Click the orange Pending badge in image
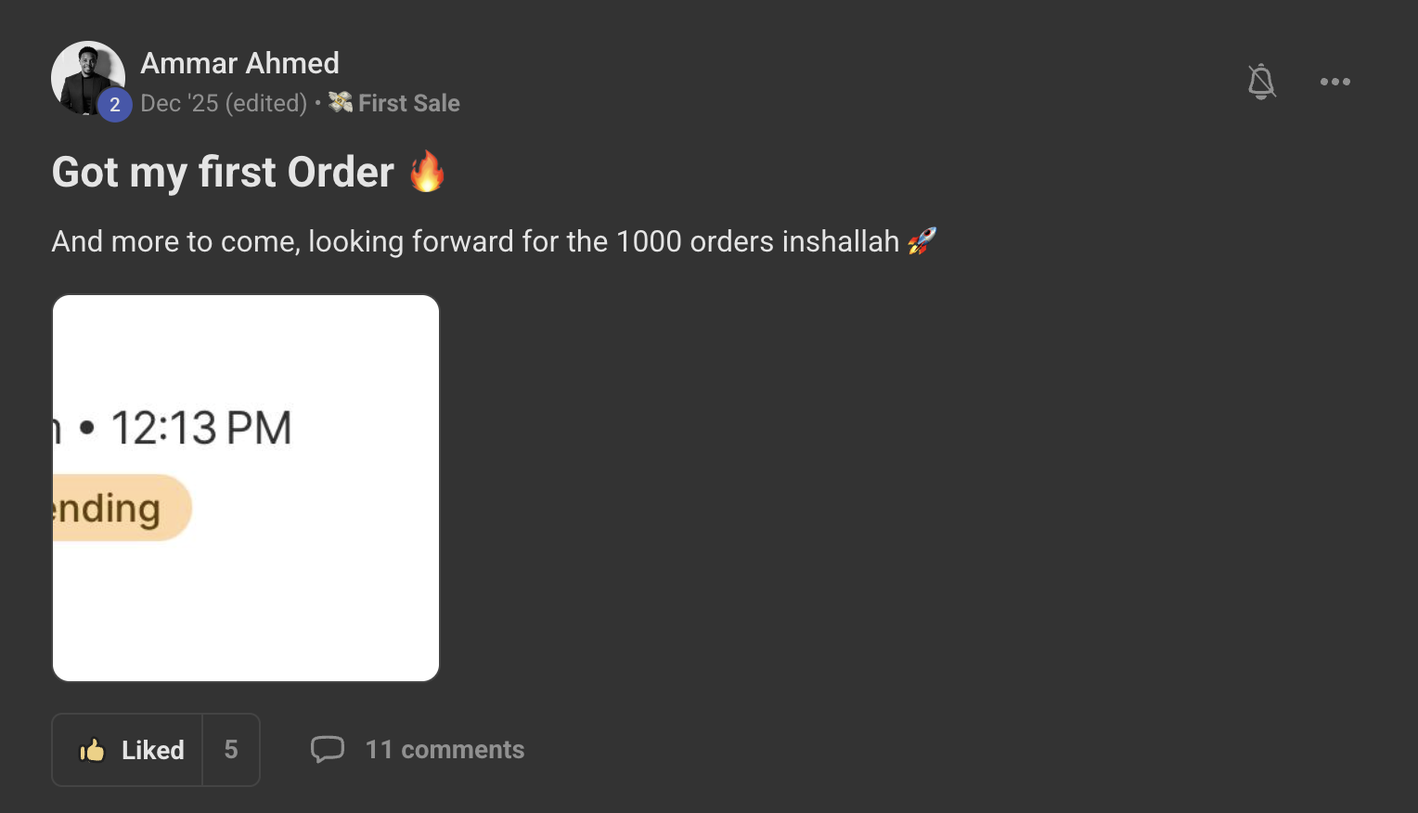Screen dimensions: 1418x813 click(x=121, y=508)
